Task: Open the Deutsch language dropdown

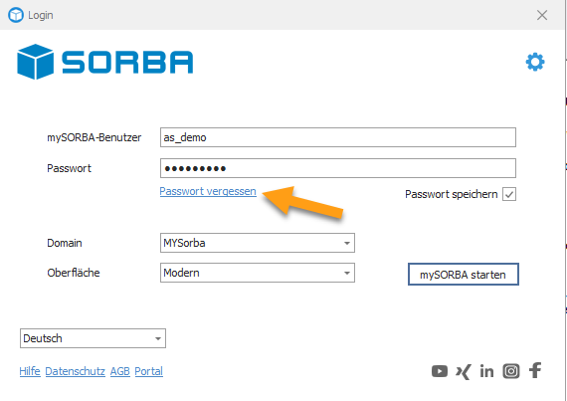Action: coord(93,338)
